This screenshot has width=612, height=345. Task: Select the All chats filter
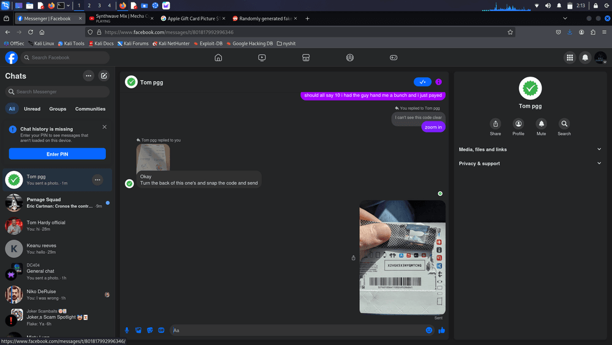[12, 108]
